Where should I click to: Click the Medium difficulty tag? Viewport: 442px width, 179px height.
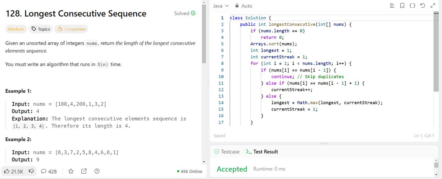(16, 29)
